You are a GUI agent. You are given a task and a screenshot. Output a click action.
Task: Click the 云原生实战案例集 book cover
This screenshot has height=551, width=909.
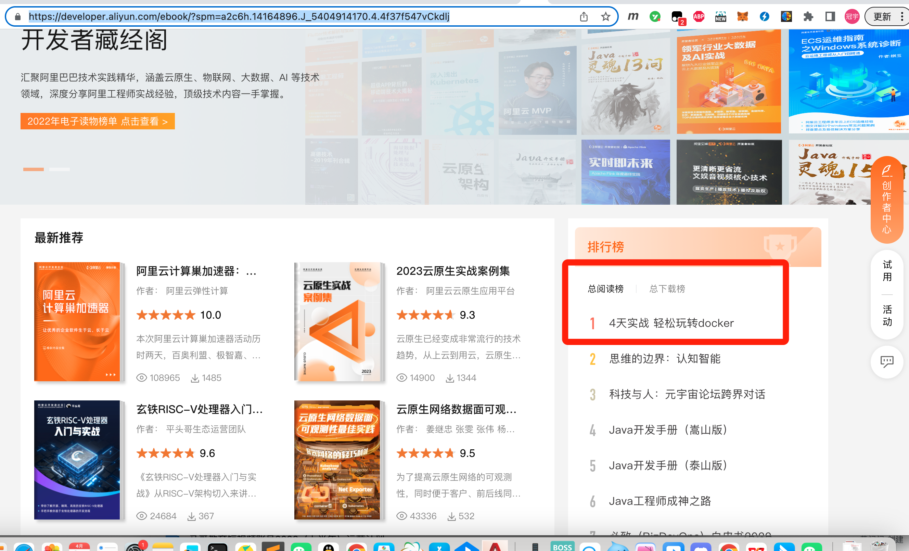[337, 322]
